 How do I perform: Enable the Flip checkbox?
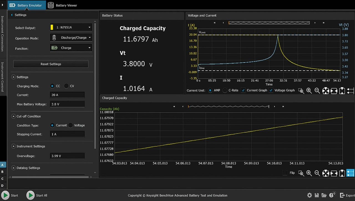click(285, 173)
